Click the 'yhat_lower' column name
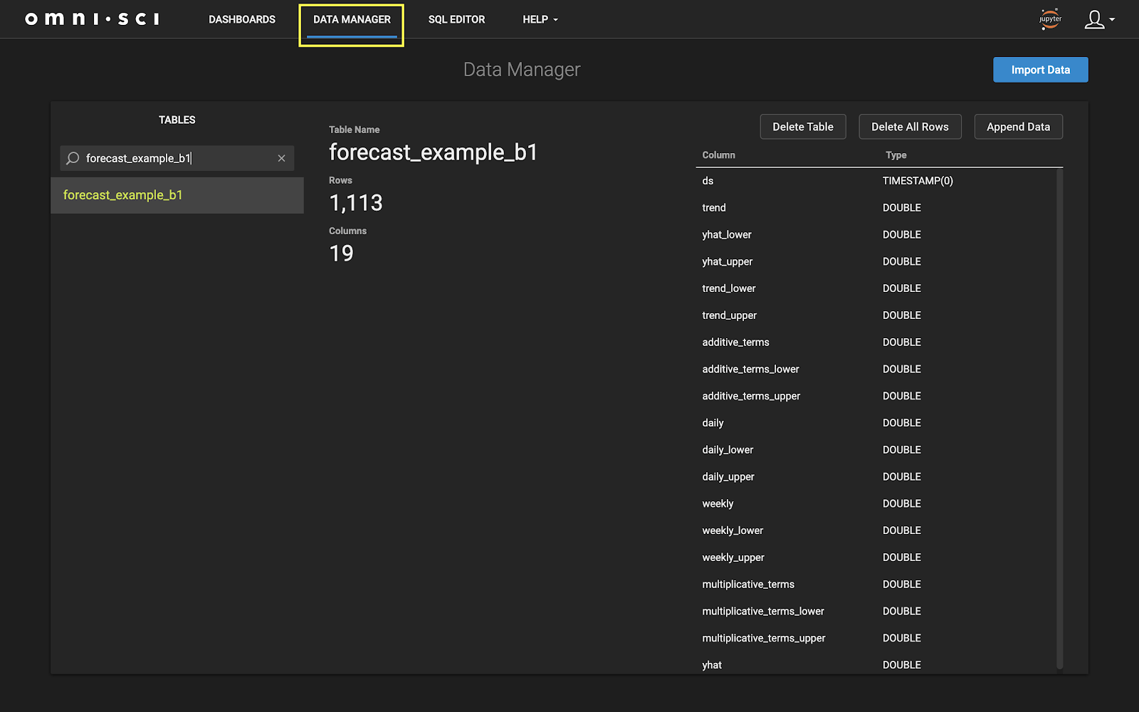The height and width of the screenshot is (712, 1139). (727, 235)
